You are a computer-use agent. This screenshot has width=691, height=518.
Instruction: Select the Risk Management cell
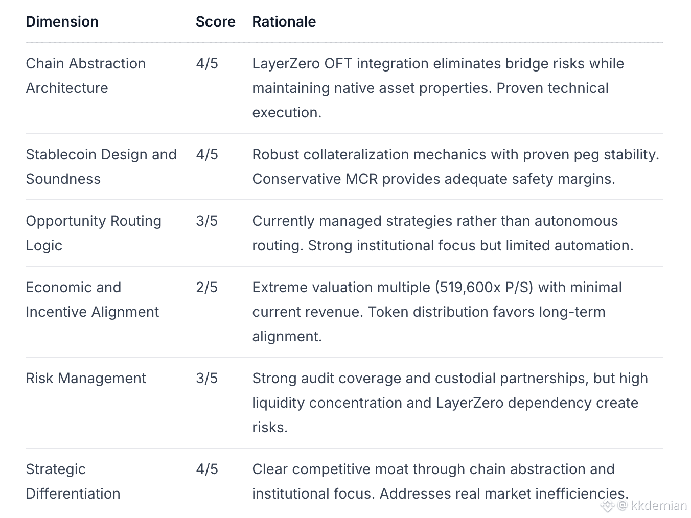tap(86, 378)
